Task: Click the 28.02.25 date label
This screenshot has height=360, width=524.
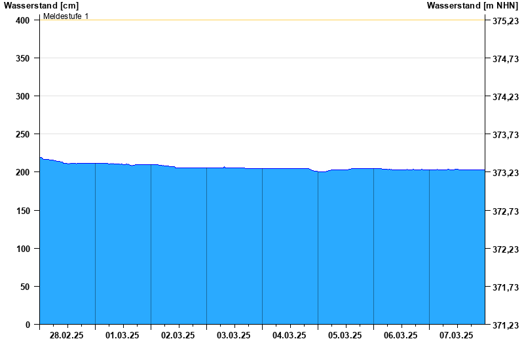Action: pos(67,335)
